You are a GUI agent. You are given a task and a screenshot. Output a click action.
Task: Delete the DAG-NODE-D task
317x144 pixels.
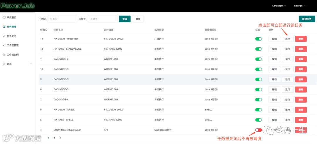pyautogui.click(x=301, y=69)
